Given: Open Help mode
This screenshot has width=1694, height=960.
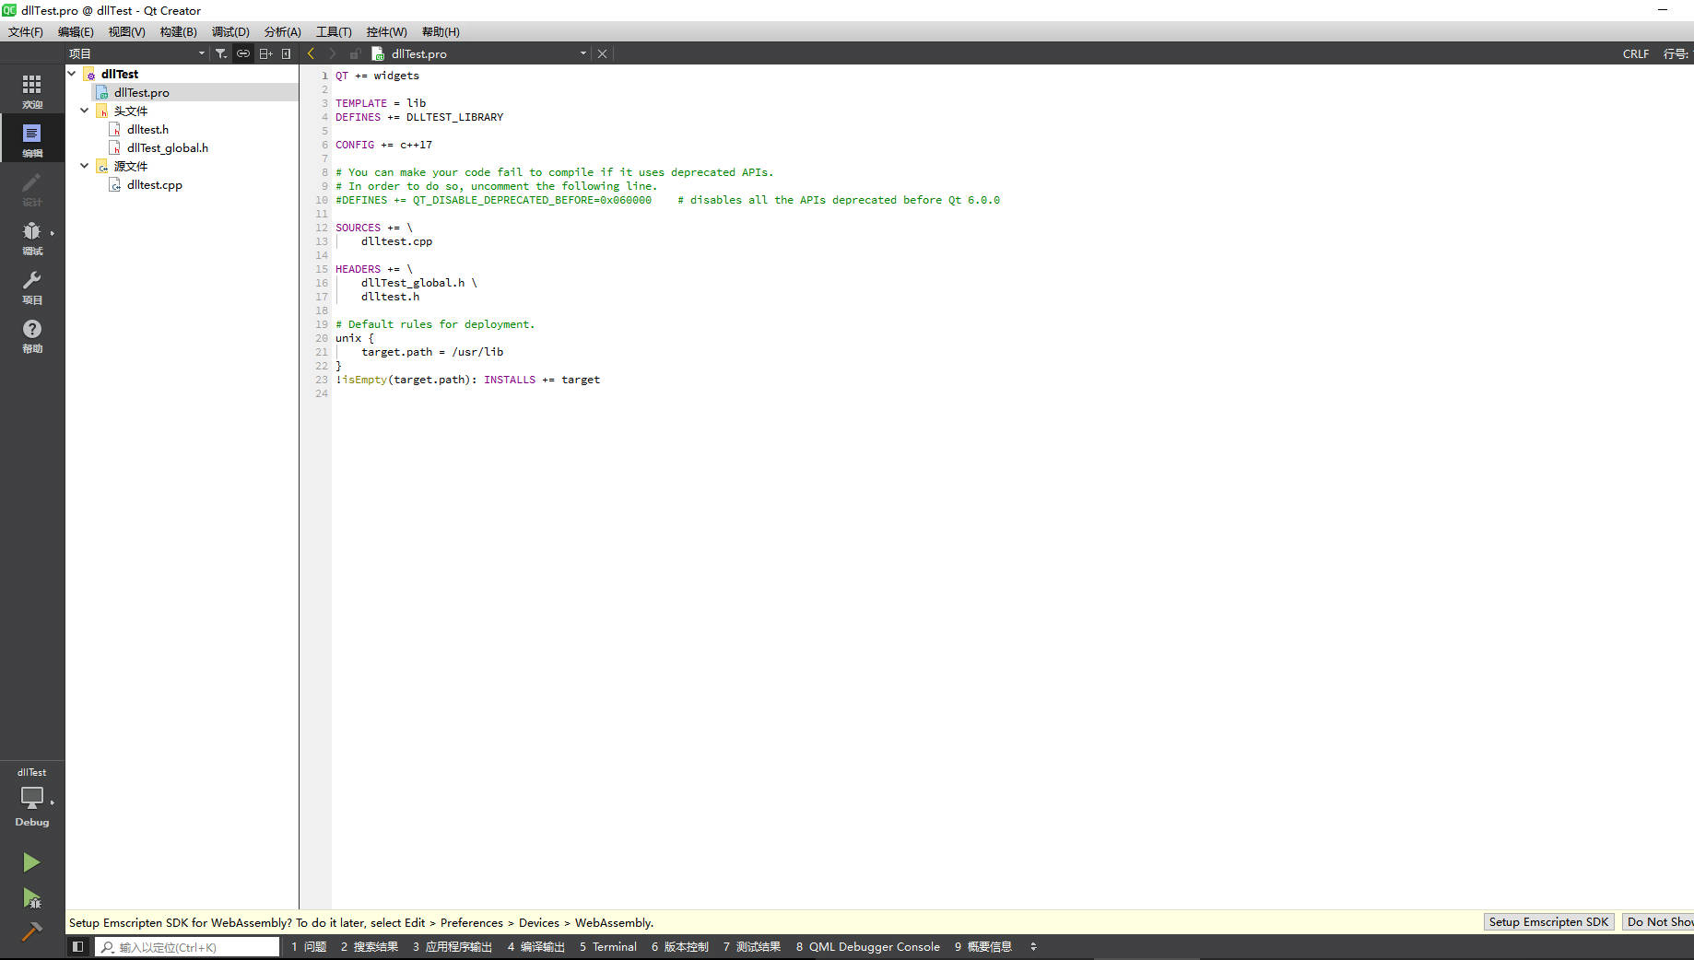Looking at the screenshot, I should (x=32, y=334).
